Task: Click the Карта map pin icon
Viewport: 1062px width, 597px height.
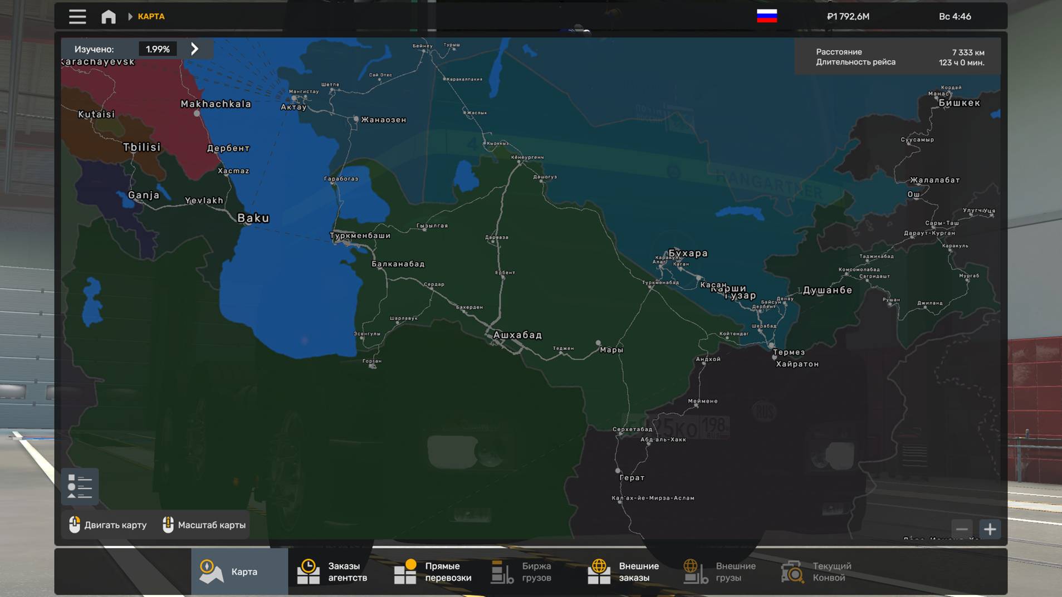Action: point(211,571)
